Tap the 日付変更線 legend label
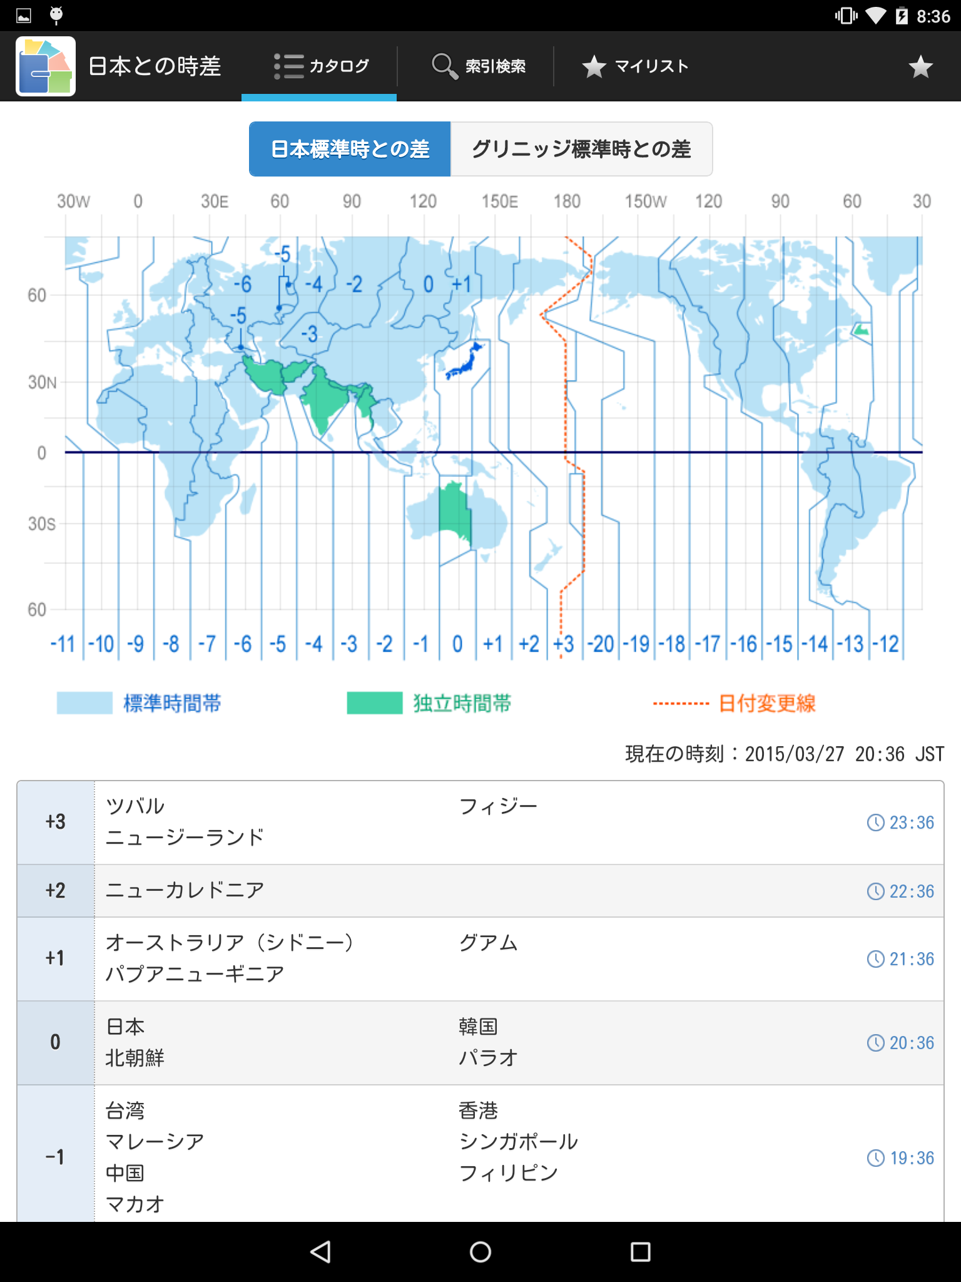Viewport: 961px width, 1282px height. pyautogui.click(x=767, y=703)
